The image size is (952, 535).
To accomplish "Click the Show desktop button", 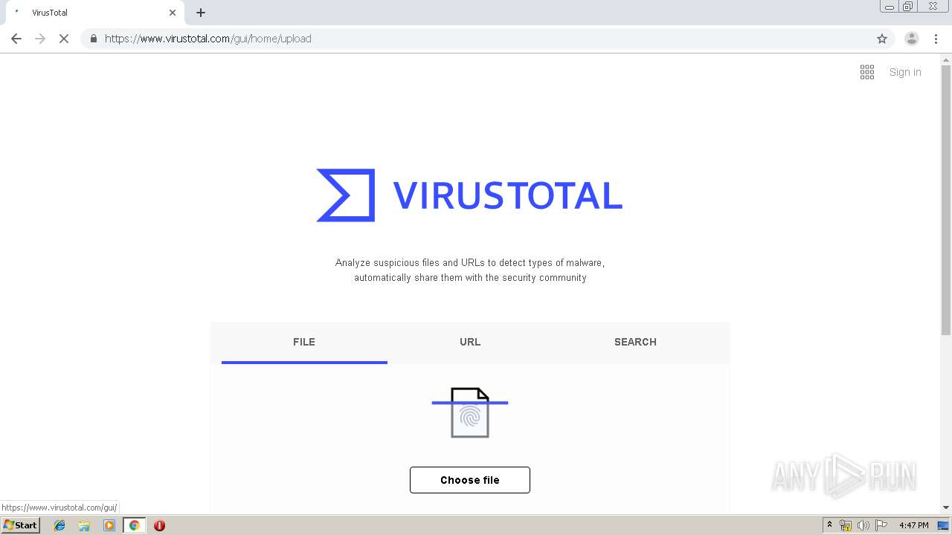I will tap(944, 525).
